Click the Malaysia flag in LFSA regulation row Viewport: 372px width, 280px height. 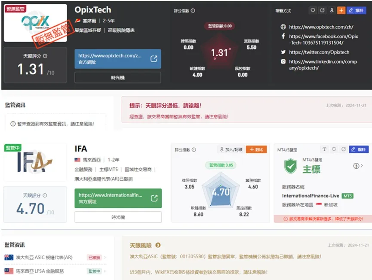9,271
